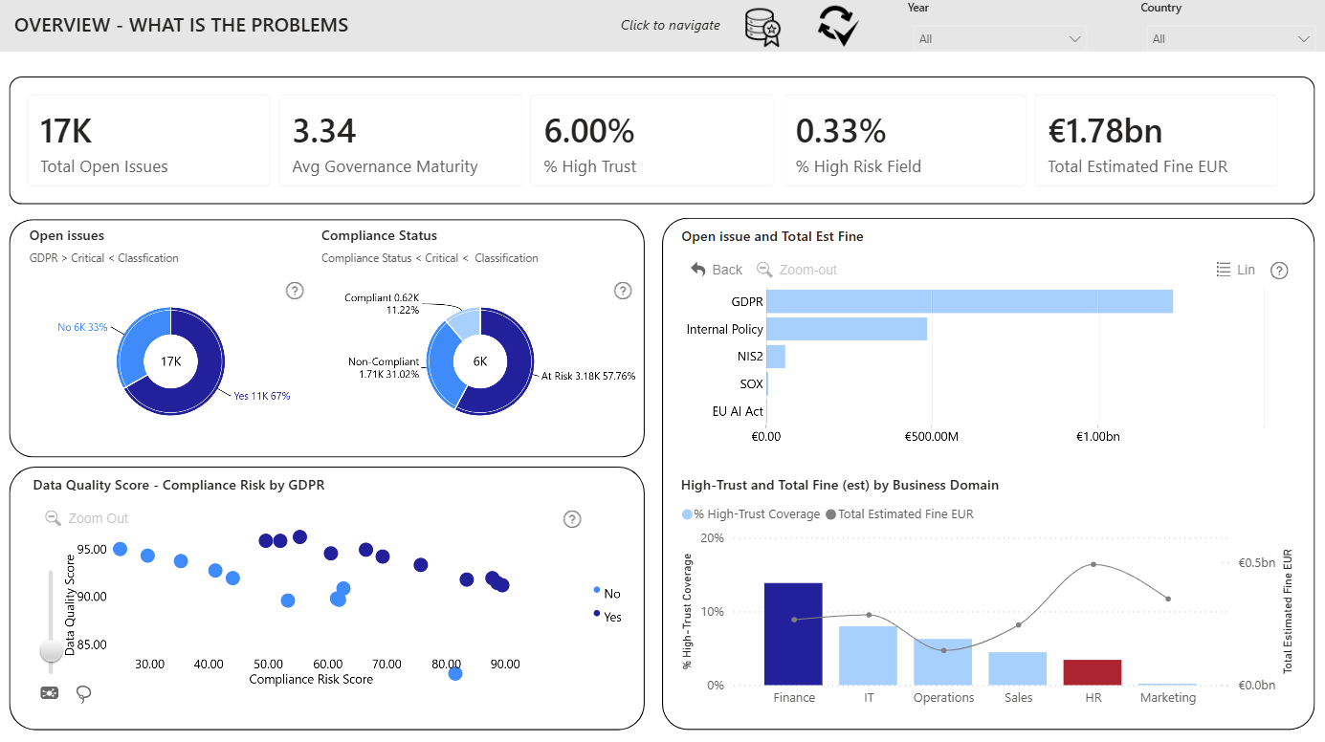The image size is (1325, 742).
Task: Open the database quality navigation icon
Action: pos(763,27)
